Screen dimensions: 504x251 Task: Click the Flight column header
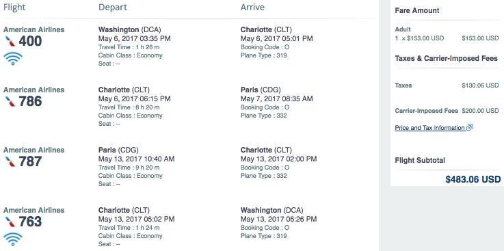14,8
